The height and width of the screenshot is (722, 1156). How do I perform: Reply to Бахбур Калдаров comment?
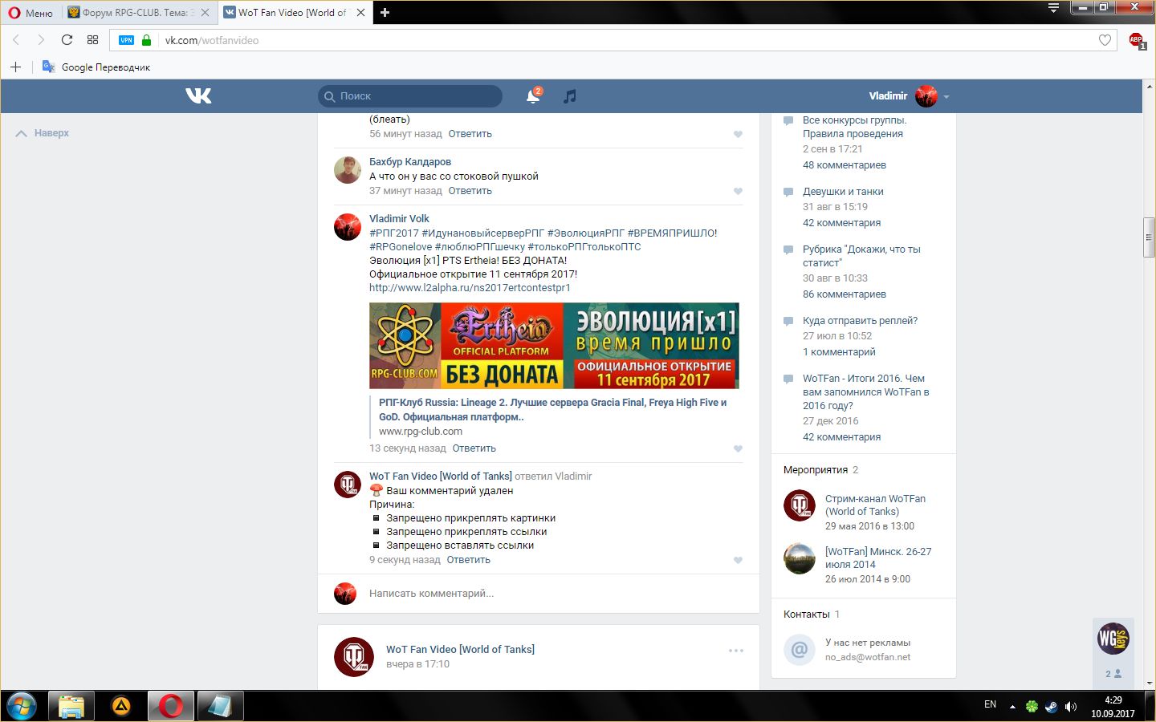[x=470, y=191]
